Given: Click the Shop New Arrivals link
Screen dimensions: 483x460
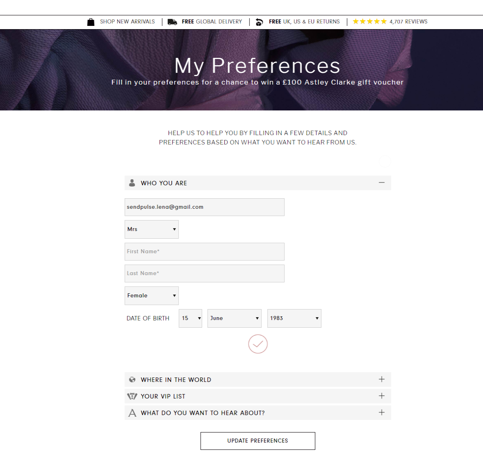Looking at the screenshot, I should coord(127,21).
